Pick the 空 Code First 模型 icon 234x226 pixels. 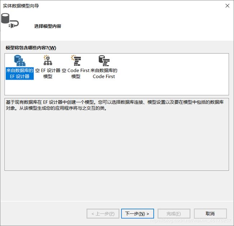pyautogui.click(x=76, y=60)
